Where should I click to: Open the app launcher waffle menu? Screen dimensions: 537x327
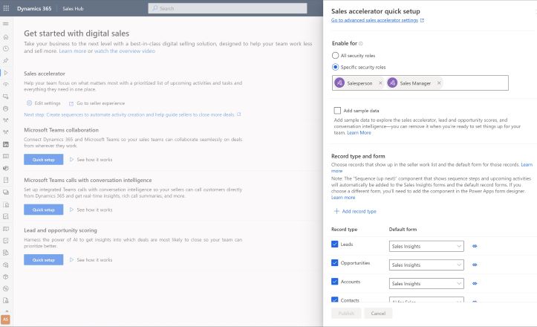[6, 8]
